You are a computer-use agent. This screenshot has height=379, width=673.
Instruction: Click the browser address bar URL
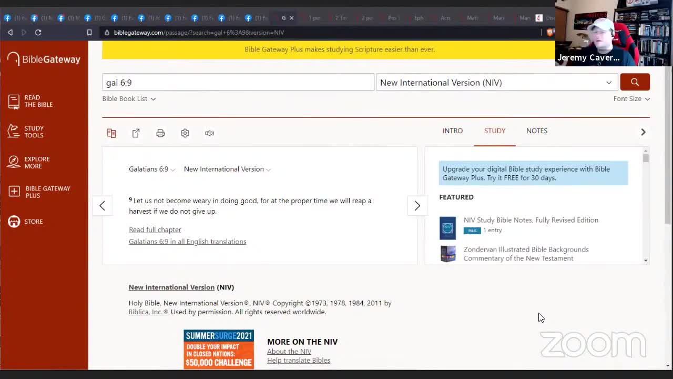pyautogui.click(x=199, y=33)
